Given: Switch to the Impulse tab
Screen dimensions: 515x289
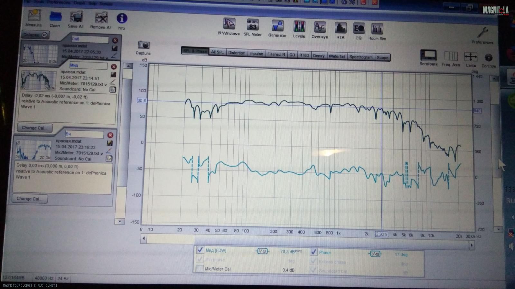Looking at the screenshot, I should pyautogui.click(x=256, y=54).
